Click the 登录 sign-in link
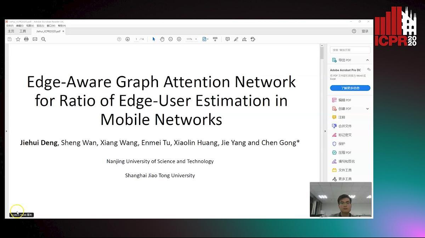 (365, 31)
